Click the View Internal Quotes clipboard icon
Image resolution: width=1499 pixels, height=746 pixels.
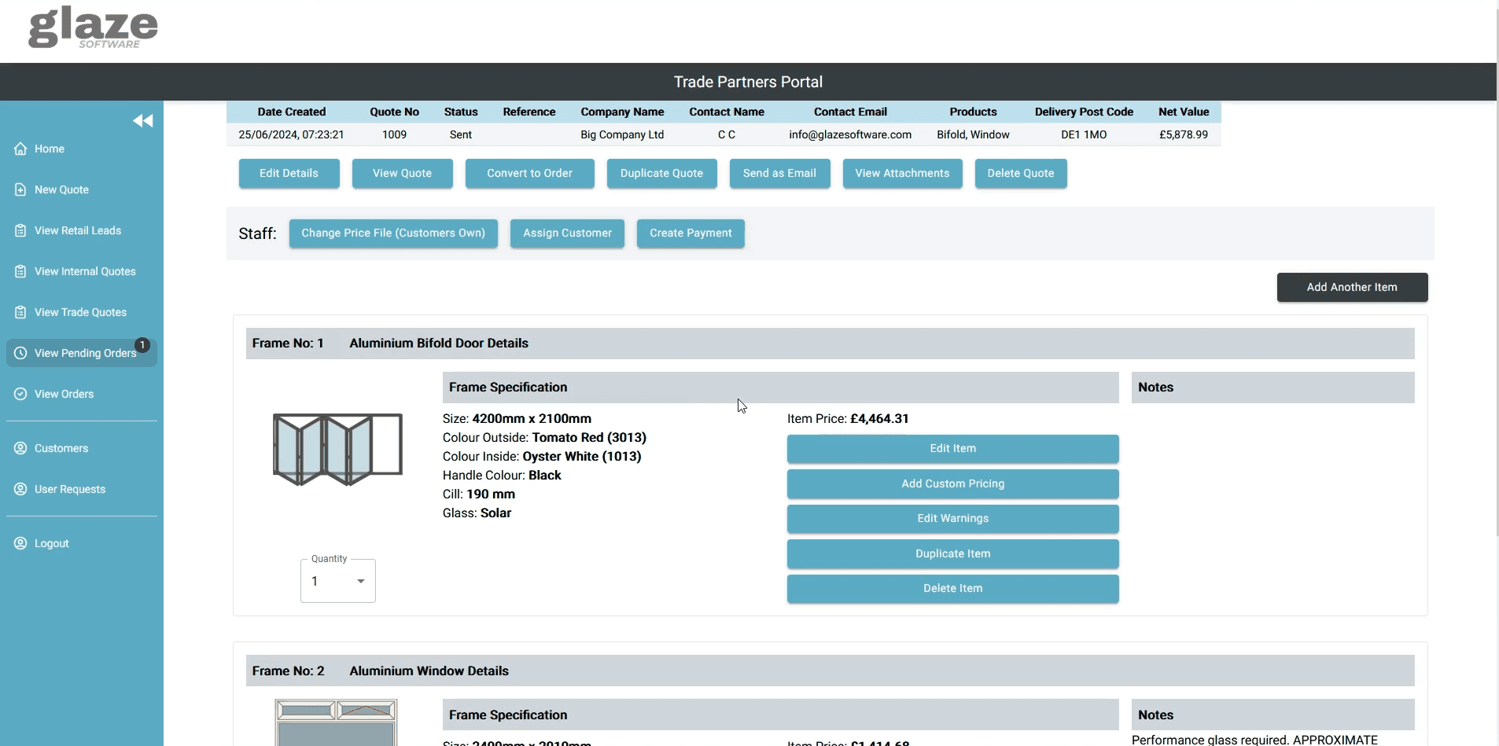[20, 271]
